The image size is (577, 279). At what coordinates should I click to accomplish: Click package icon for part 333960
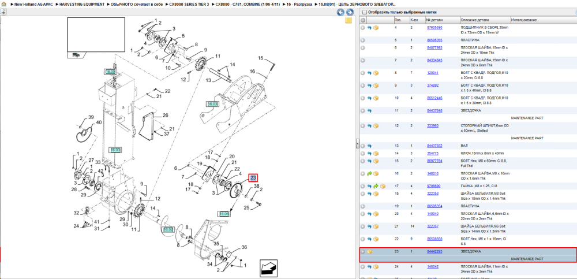[376, 126]
